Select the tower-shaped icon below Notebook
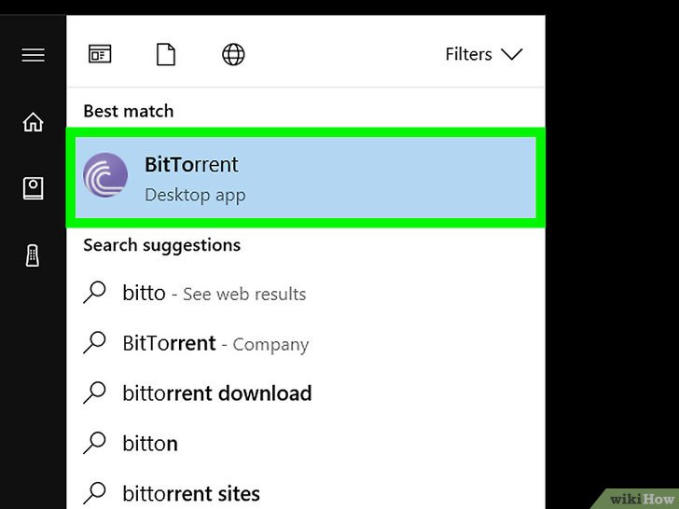This screenshot has height=509, width=679. tap(33, 255)
